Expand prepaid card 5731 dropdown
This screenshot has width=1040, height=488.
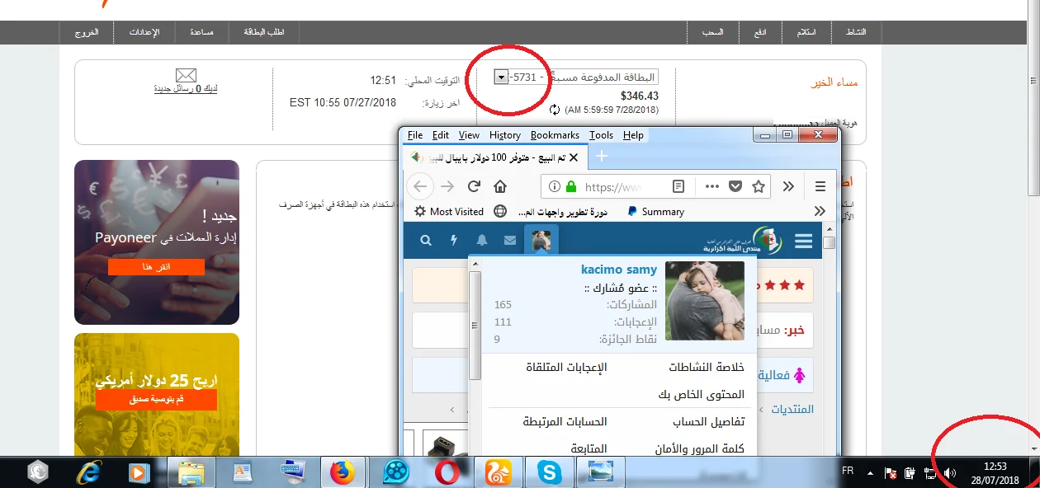pos(501,77)
